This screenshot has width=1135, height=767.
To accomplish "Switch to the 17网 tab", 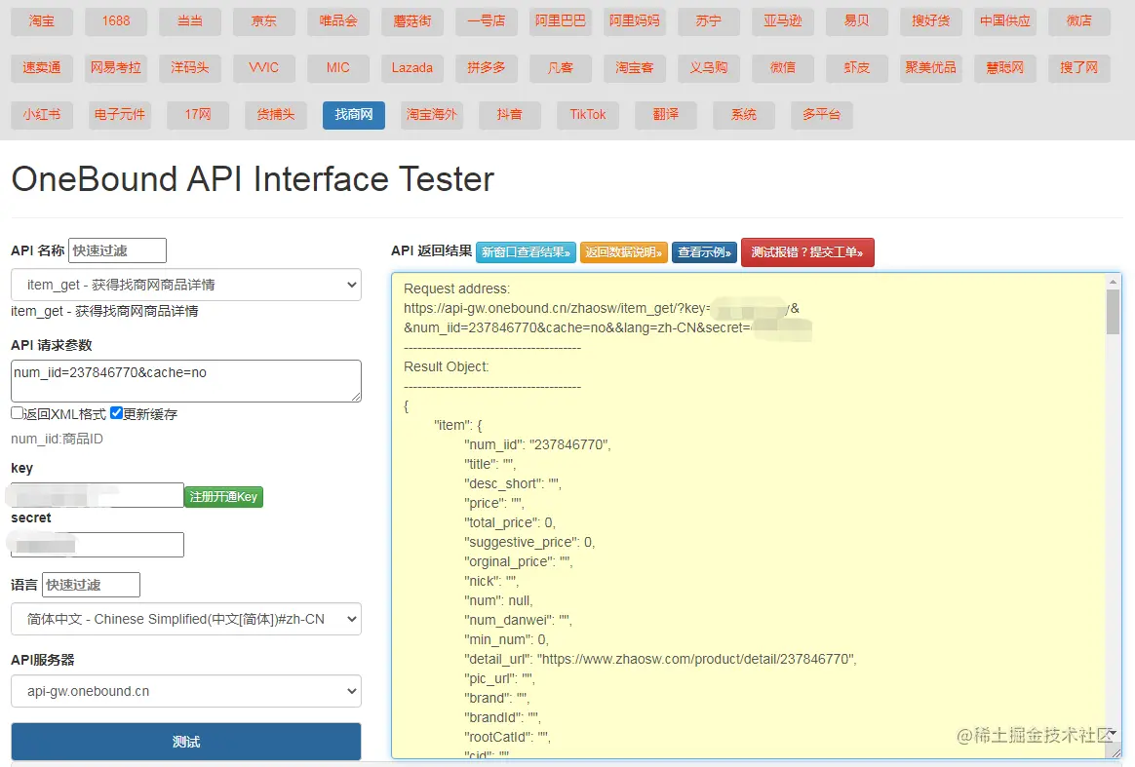I will tap(198, 115).
